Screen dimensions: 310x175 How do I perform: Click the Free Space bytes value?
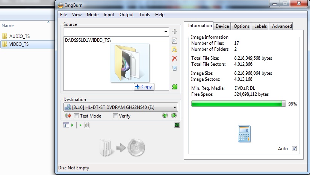[251, 94]
